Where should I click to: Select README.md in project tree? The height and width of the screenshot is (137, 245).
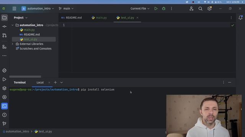click(32, 35)
